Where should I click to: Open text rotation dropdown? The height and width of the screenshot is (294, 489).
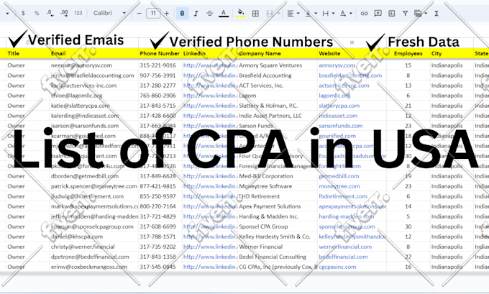tap(346, 14)
